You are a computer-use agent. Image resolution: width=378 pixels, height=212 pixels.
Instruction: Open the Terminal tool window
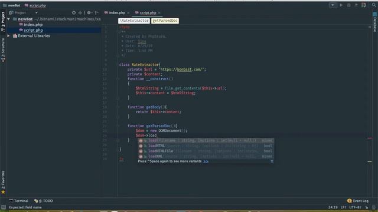tap(18, 201)
